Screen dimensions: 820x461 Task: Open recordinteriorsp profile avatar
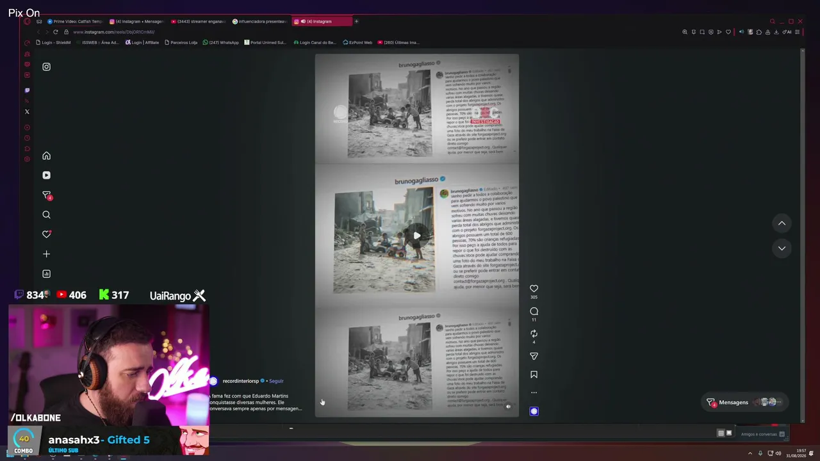click(213, 381)
